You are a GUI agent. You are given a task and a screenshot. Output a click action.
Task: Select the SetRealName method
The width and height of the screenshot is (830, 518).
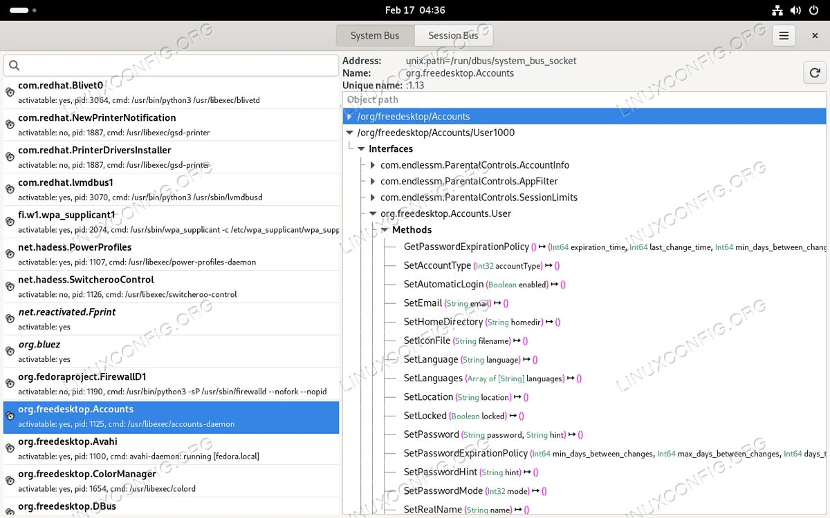(x=433, y=509)
